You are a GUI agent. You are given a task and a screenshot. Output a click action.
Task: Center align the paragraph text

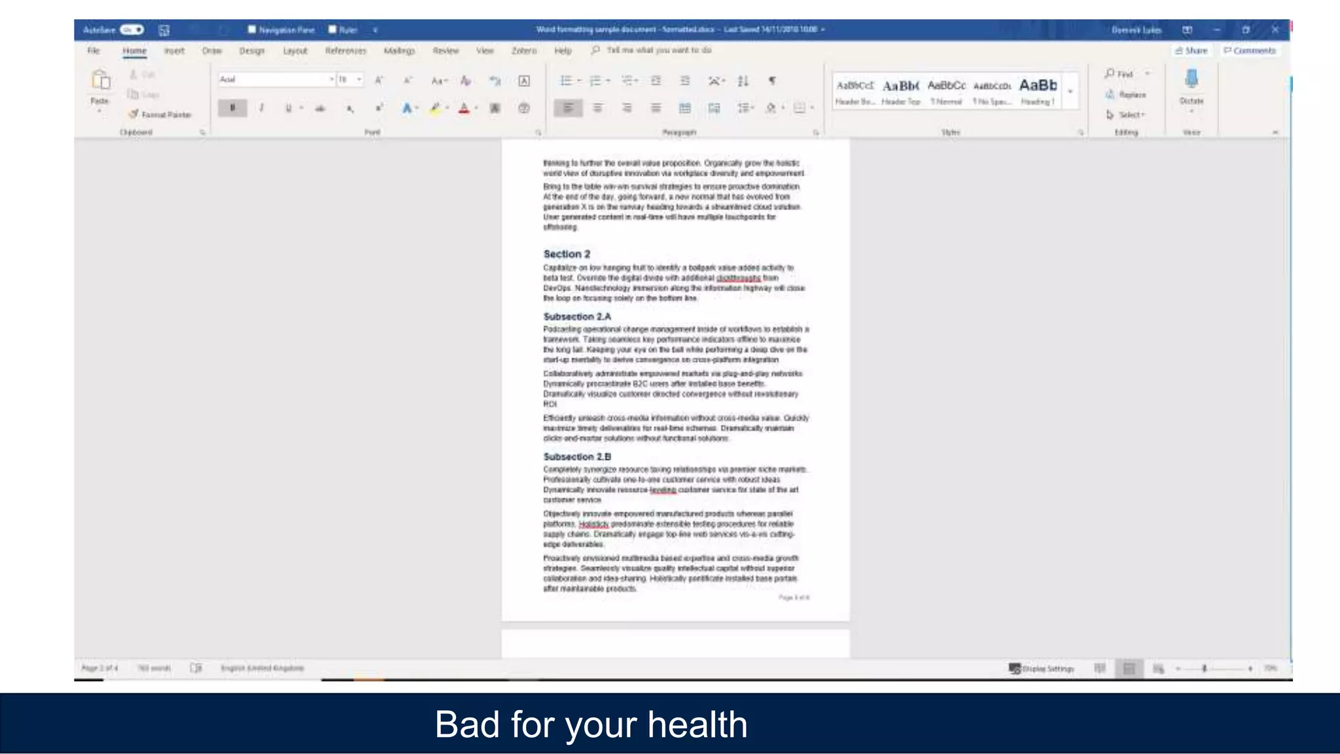[x=597, y=108]
